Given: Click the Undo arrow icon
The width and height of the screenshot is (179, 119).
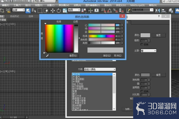Looking at the screenshot, I should [x=16, y=1].
